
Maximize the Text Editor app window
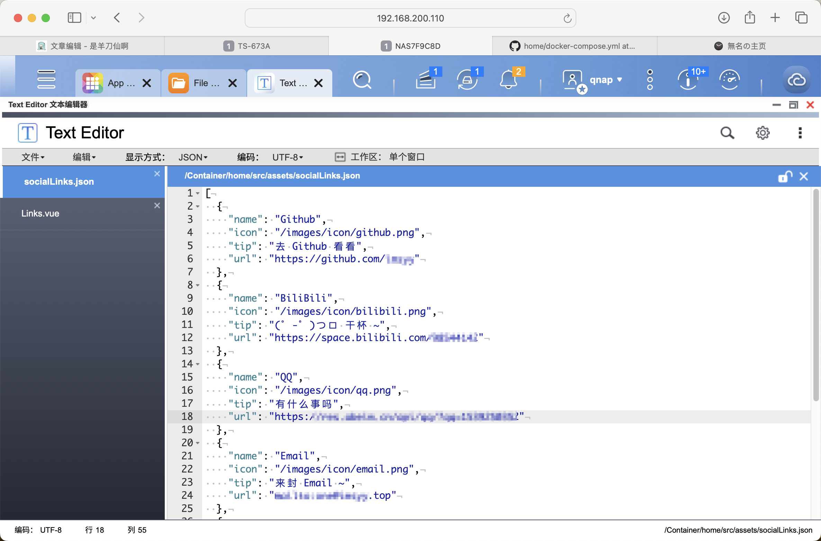click(793, 105)
